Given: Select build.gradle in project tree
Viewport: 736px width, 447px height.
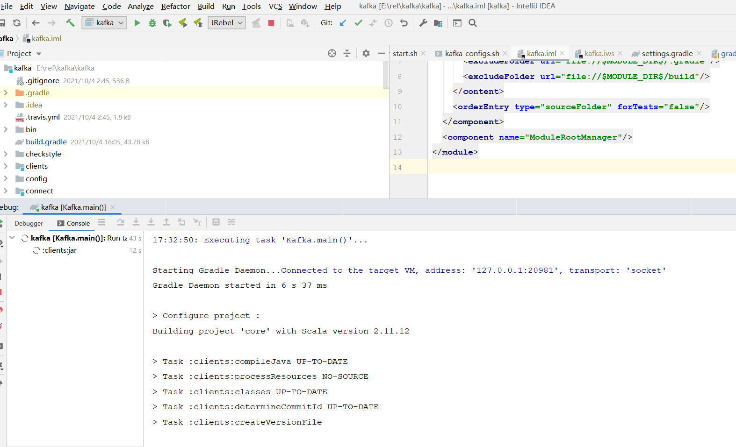Looking at the screenshot, I should tap(46, 142).
